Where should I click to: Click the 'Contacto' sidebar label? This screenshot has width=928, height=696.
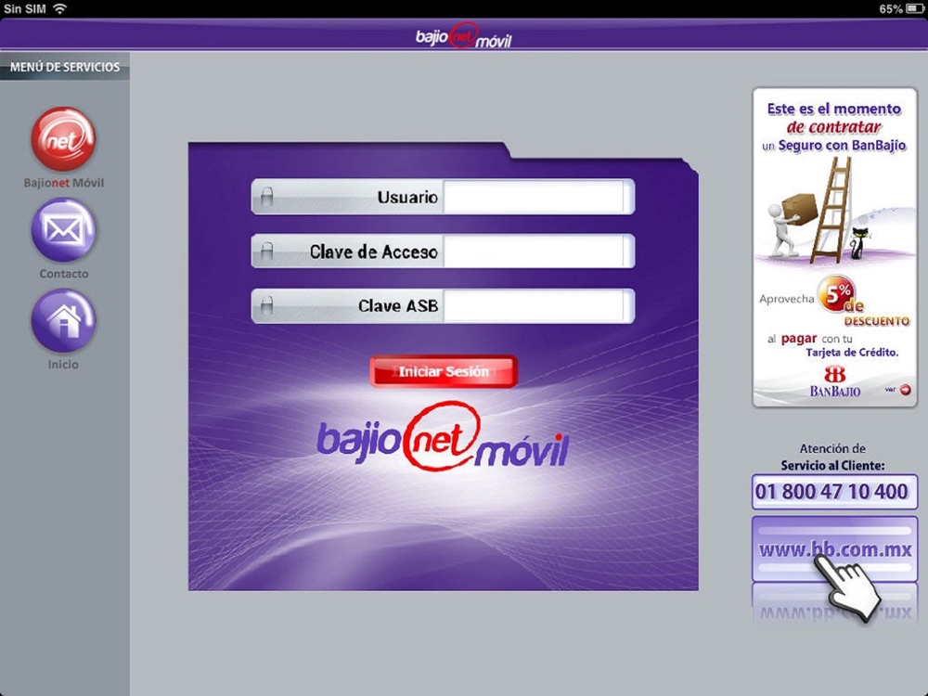(x=63, y=274)
